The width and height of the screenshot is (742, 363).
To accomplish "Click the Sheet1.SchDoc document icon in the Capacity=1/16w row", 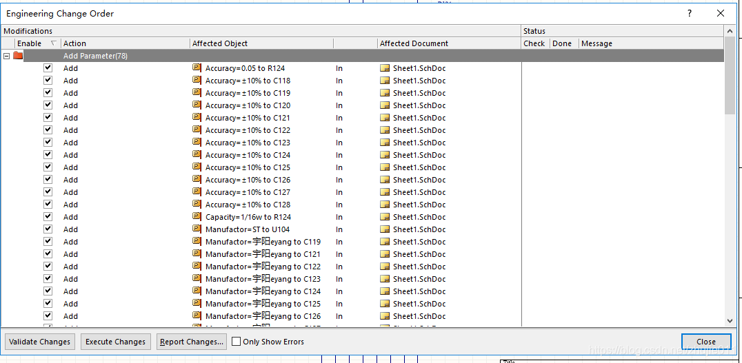I will pos(385,217).
